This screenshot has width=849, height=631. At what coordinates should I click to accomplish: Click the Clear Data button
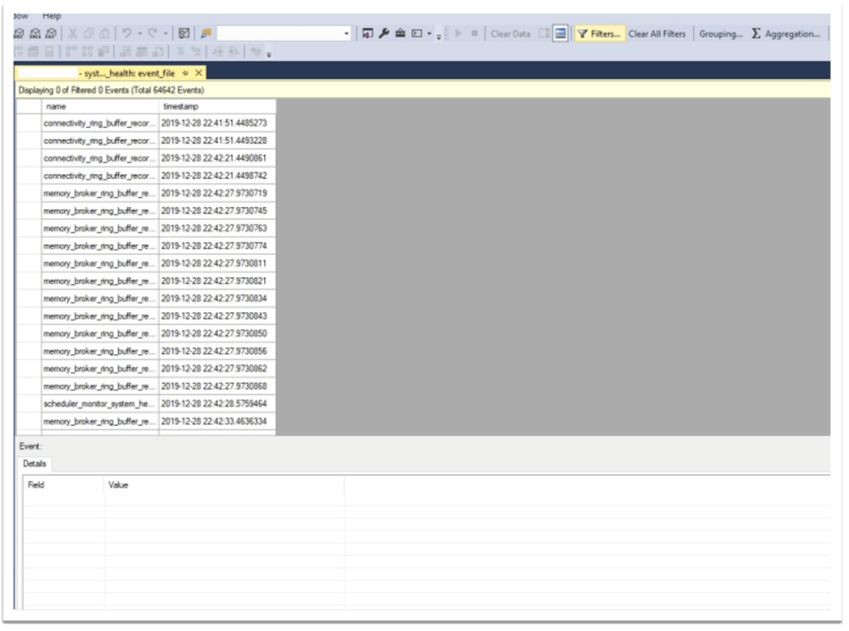pyautogui.click(x=510, y=34)
